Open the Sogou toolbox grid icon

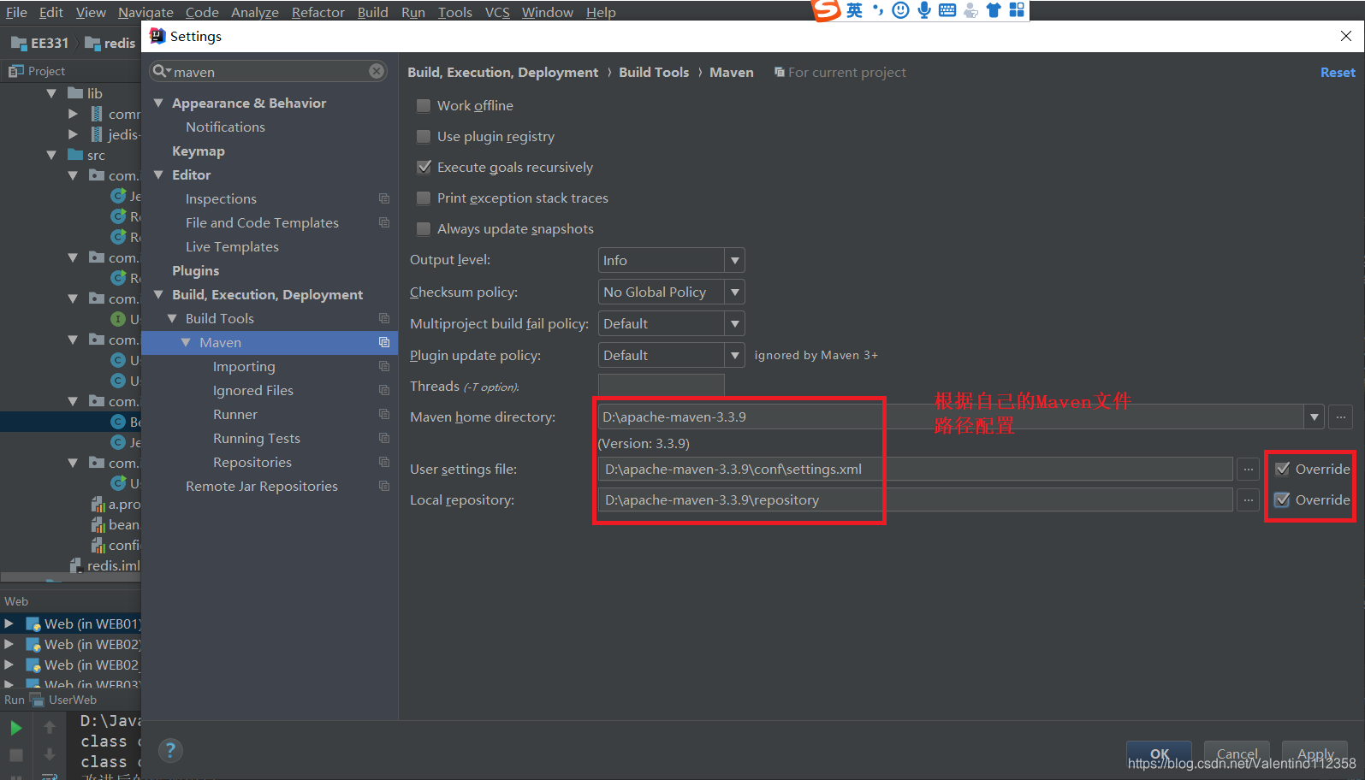pyautogui.click(x=1017, y=10)
